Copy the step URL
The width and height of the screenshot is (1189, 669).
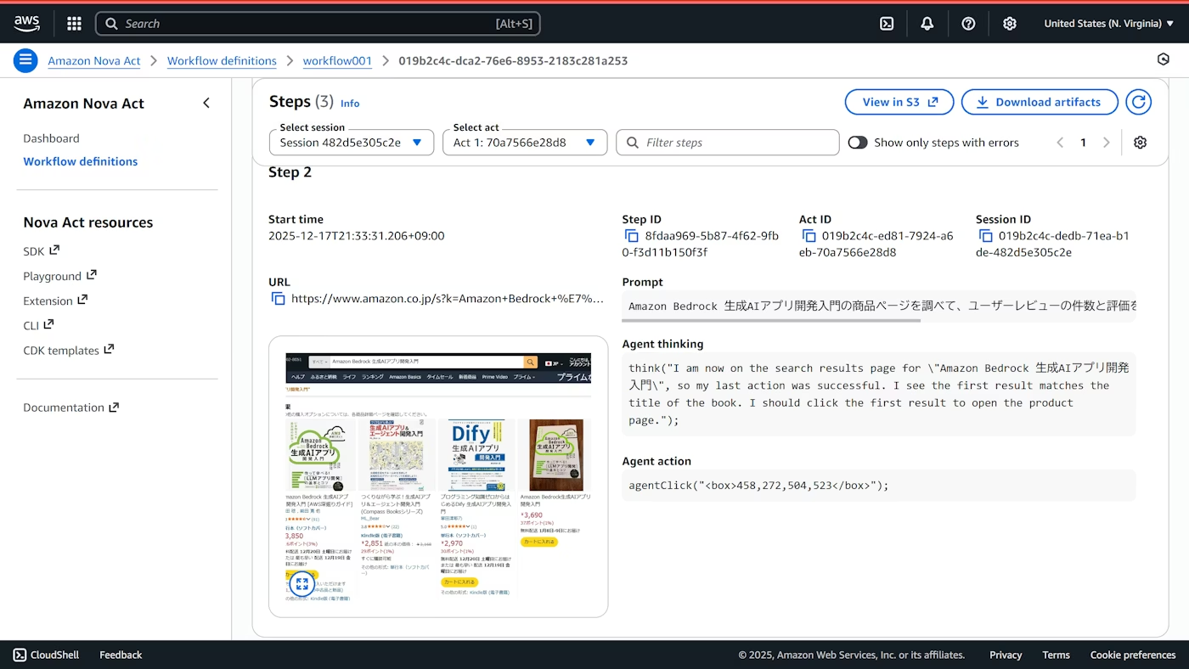coord(278,299)
